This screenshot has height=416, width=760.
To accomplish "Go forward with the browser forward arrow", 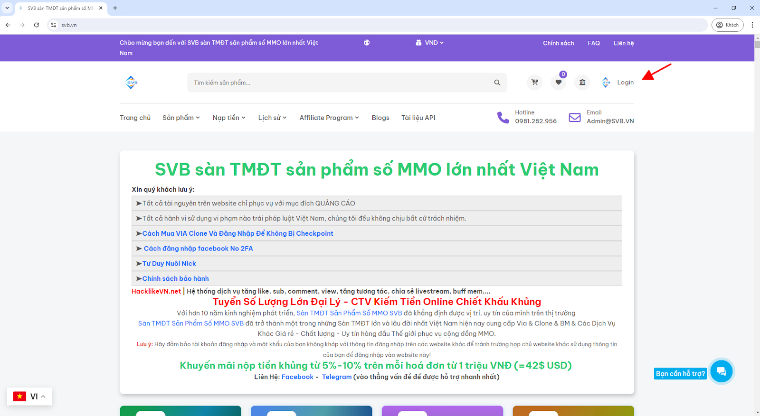I will tap(22, 25).
